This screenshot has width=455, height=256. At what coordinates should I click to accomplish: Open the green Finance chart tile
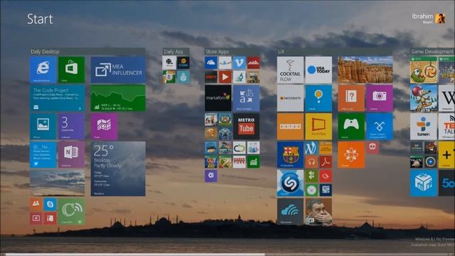coord(118,98)
